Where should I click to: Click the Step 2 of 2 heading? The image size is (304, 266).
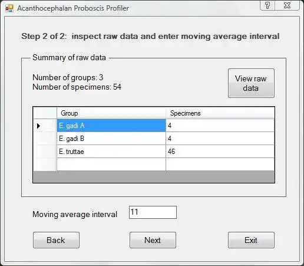[150, 37]
